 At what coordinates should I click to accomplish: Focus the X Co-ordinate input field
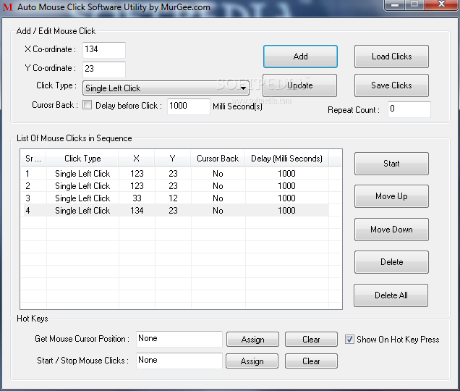tap(104, 50)
